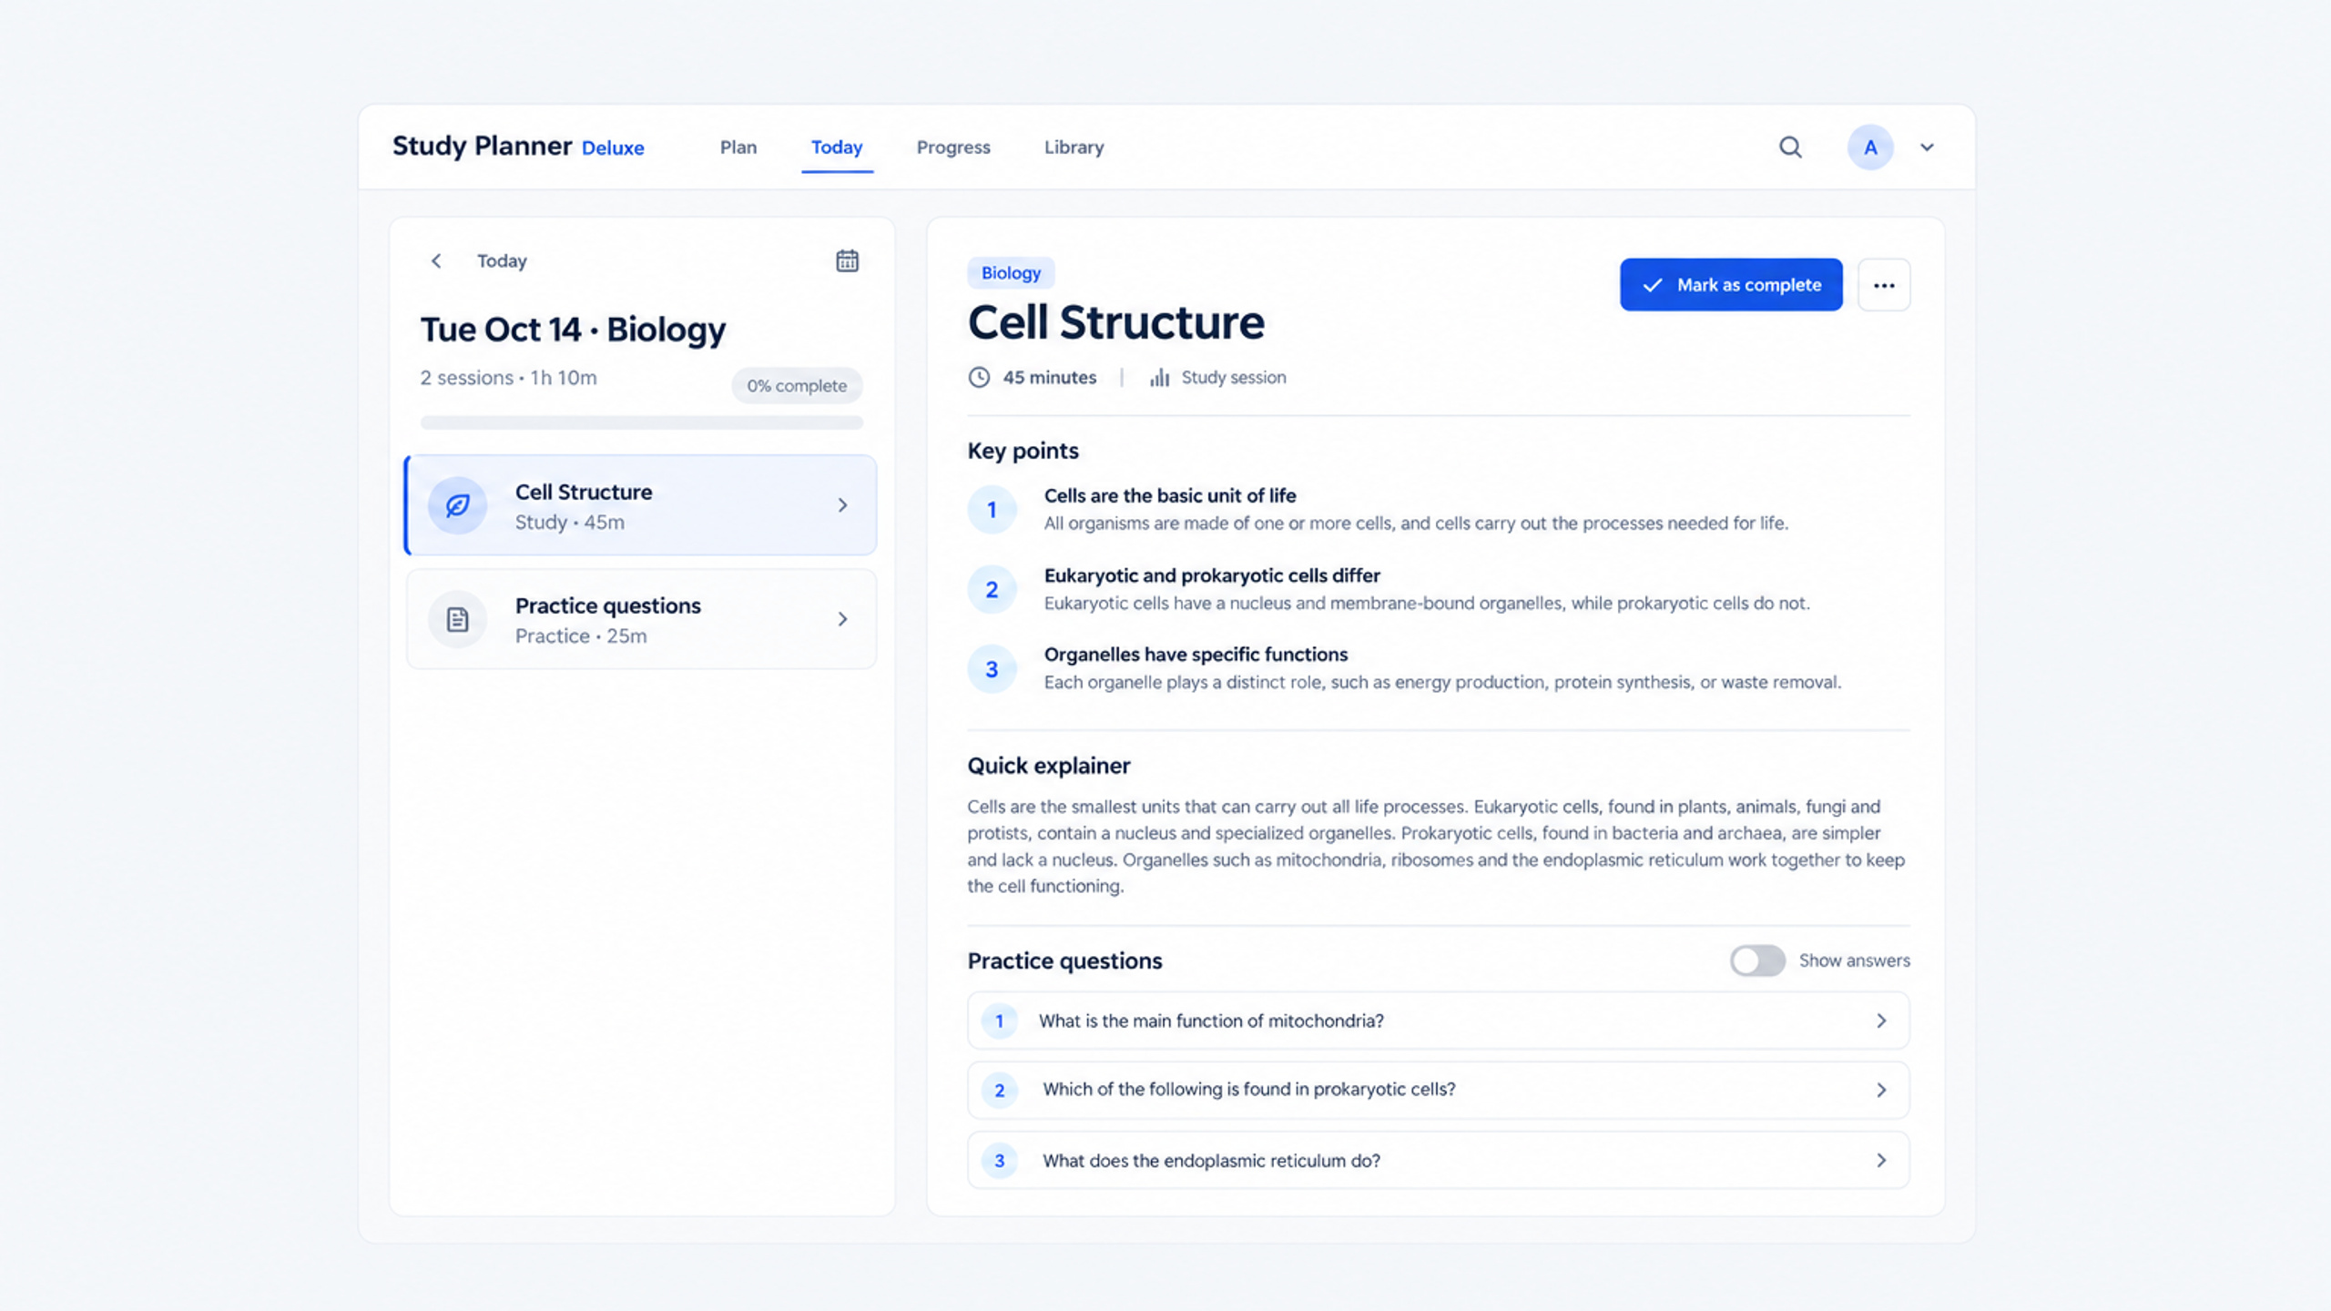The height and width of the screenshot is (1311, 2331).
Task: Open the three-dot more options menu
Action: pyautogui.click(x=1884, y=285)
